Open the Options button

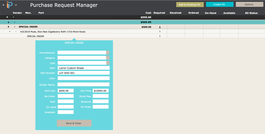tap(250, 5)
